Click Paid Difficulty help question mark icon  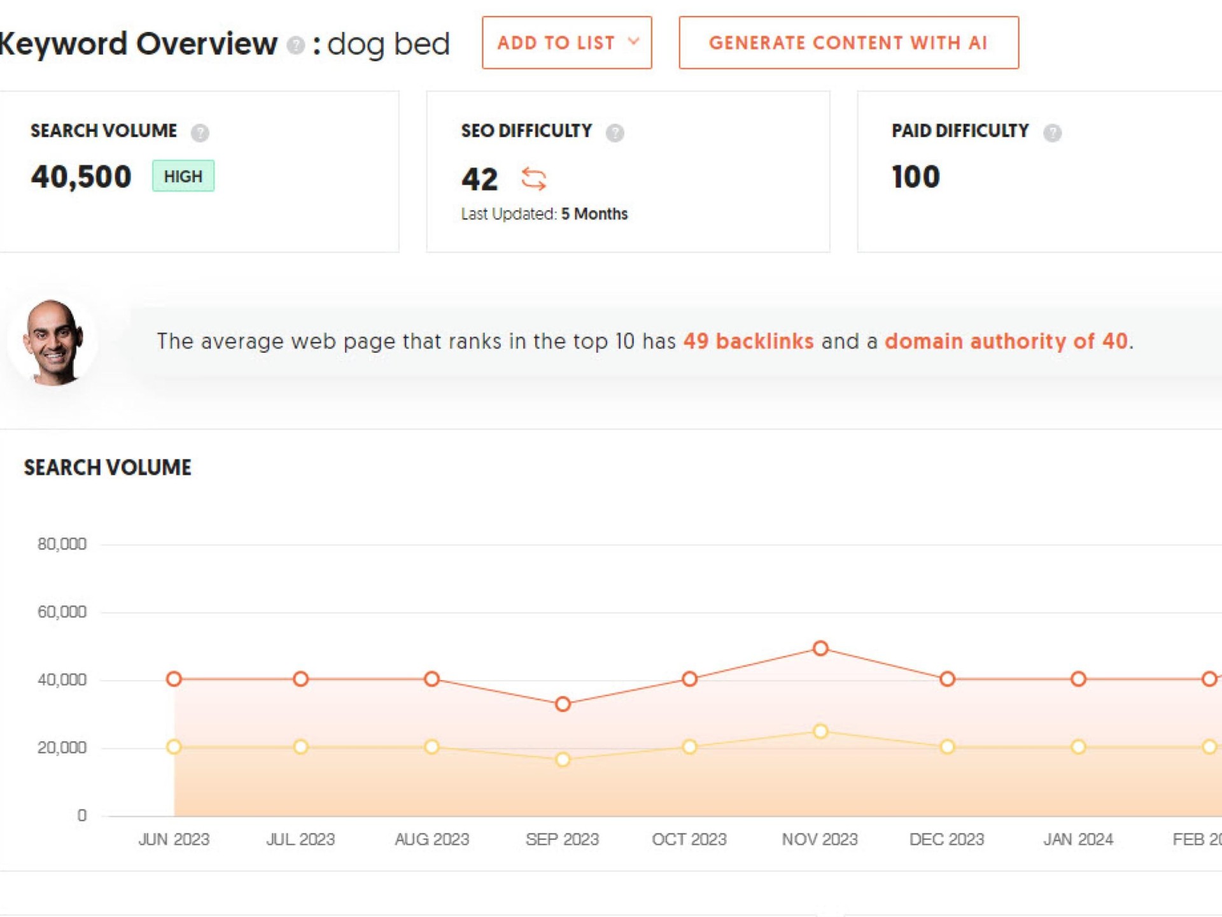pyautogui.click(x=1052, y=132)
